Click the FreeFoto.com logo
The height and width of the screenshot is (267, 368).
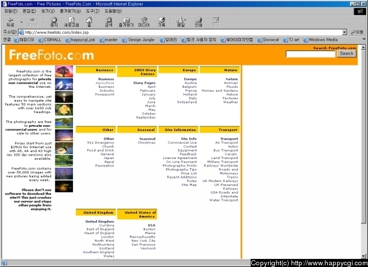(x=51, y=55)
